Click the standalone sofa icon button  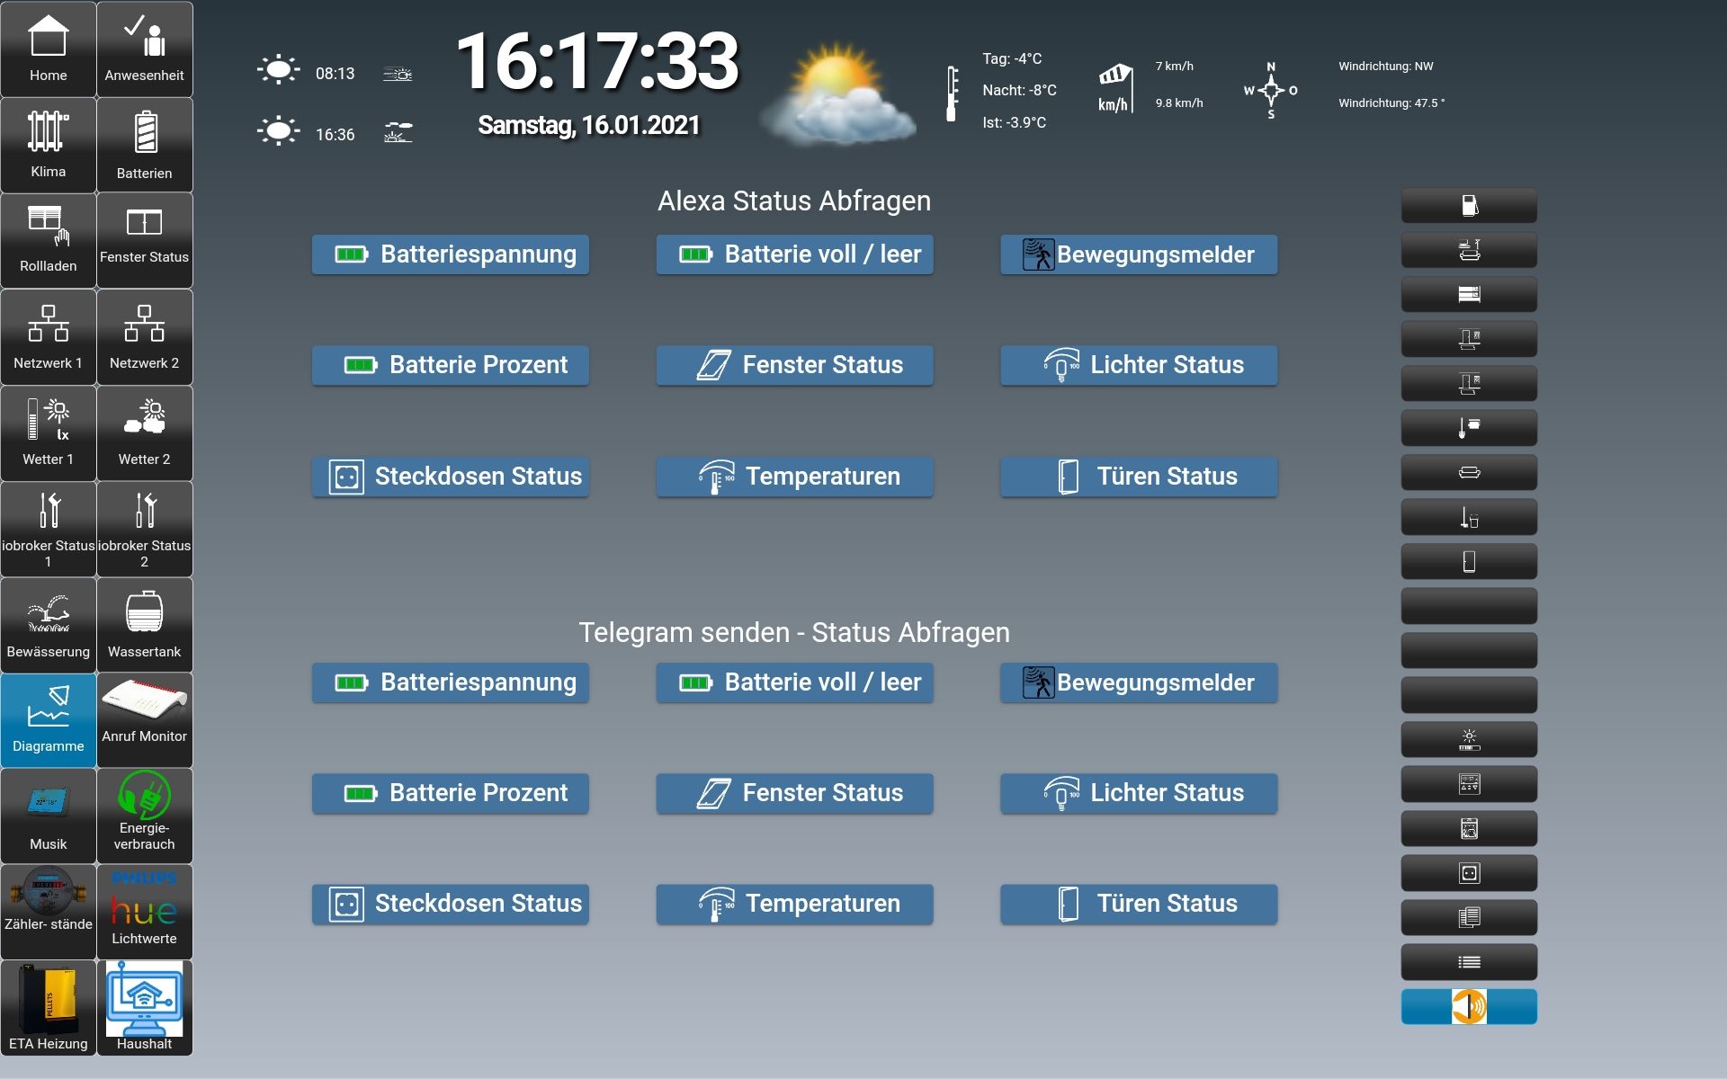tap(1468, 473)
